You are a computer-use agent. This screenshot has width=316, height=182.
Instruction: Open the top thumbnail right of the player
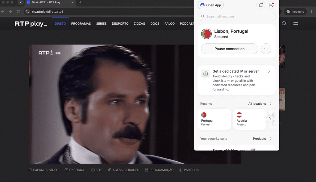(282, 56)
